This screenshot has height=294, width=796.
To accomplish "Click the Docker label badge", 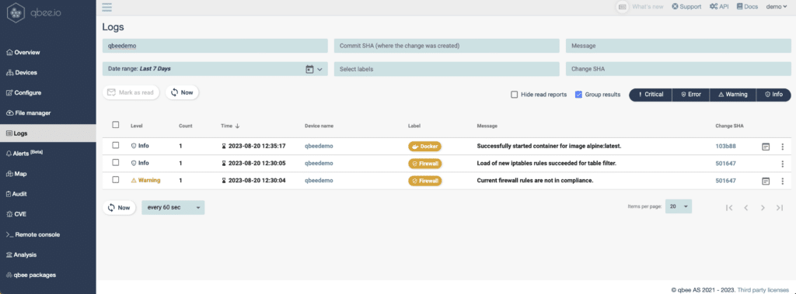I will [425, 146].
